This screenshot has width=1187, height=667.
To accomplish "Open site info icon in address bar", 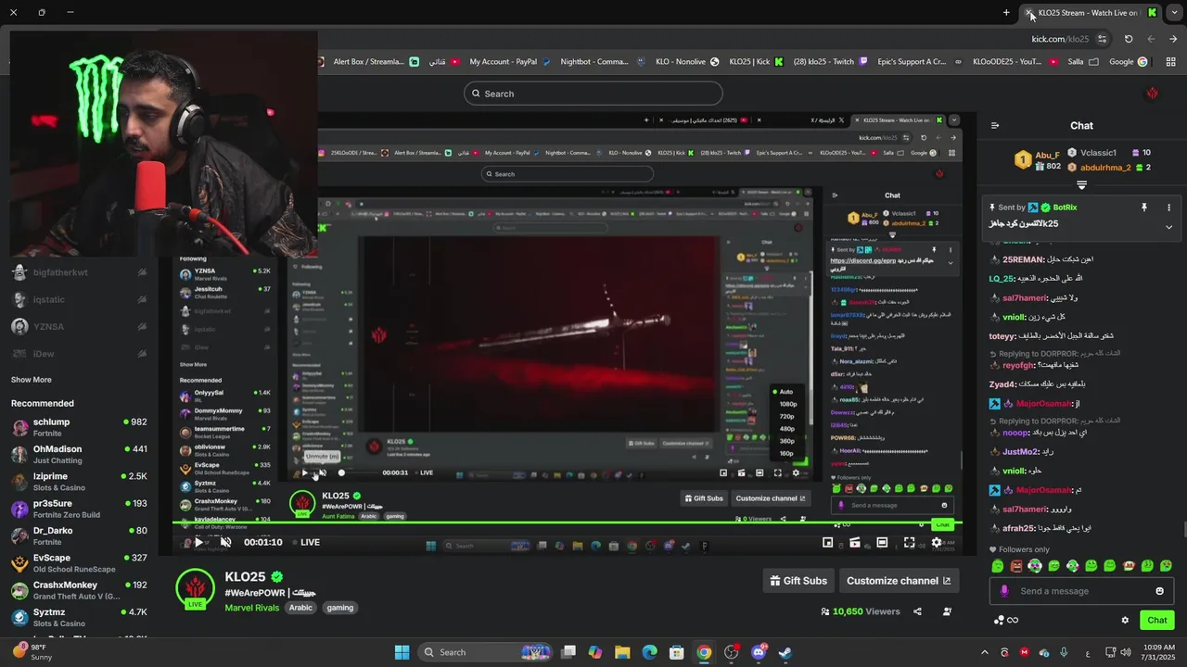I will tap(1103, 39).
